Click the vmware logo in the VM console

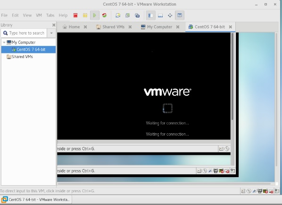(167, 92)
